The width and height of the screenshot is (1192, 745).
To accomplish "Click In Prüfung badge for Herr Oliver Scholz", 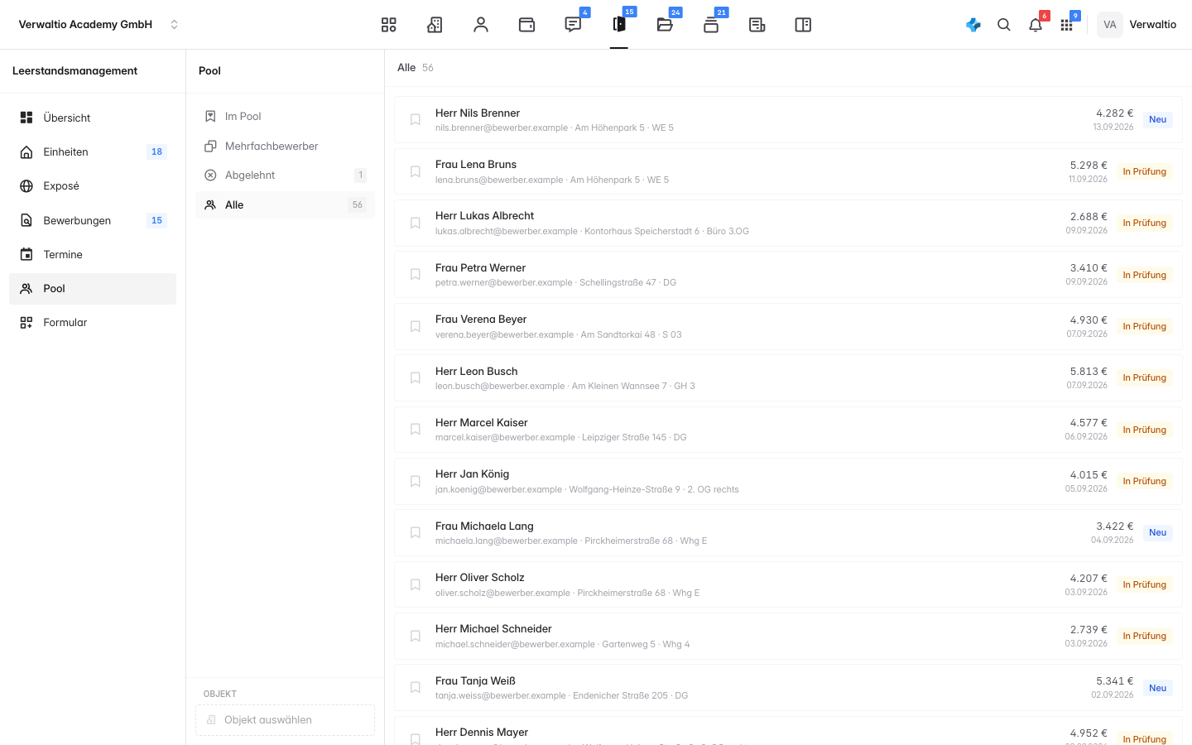I will click(1144, 584).
